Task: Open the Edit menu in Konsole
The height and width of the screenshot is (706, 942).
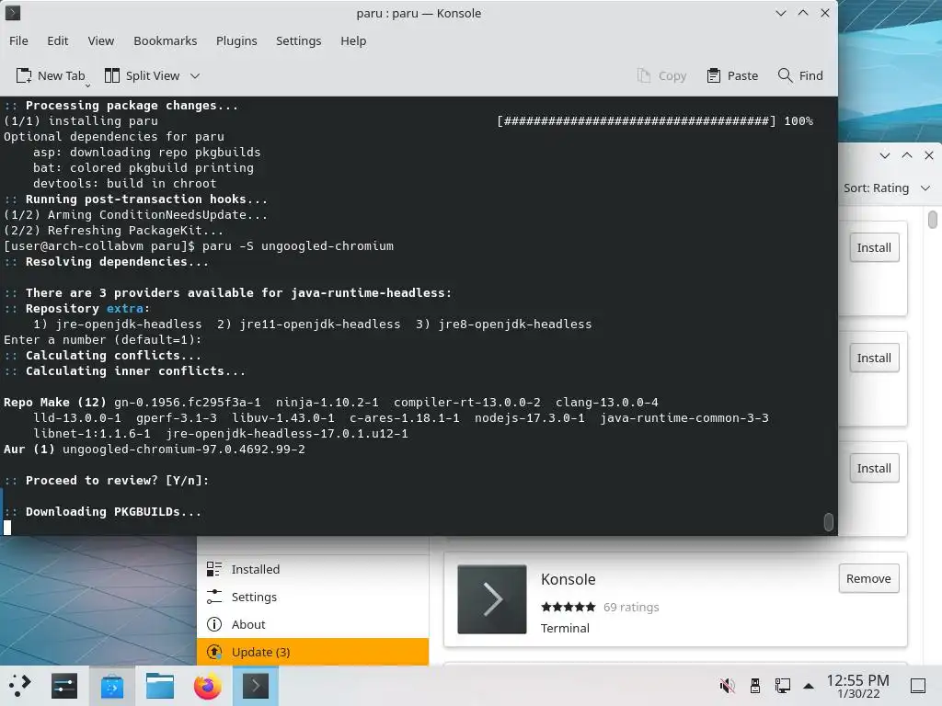Action: point(57,40)
